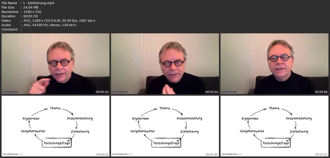This screenshot has width=330, height=158.
Task: Select the diagram thumbnail at 00:00:53
Action: pyautogui.click(x=56, y=126)
